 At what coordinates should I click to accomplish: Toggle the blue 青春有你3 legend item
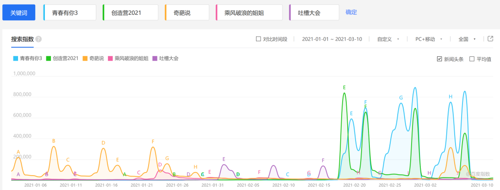coord(27,59)
